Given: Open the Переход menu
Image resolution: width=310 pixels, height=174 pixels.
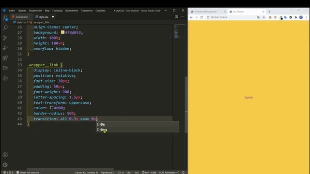Looking at the screenshot, I should click(57, 11).
